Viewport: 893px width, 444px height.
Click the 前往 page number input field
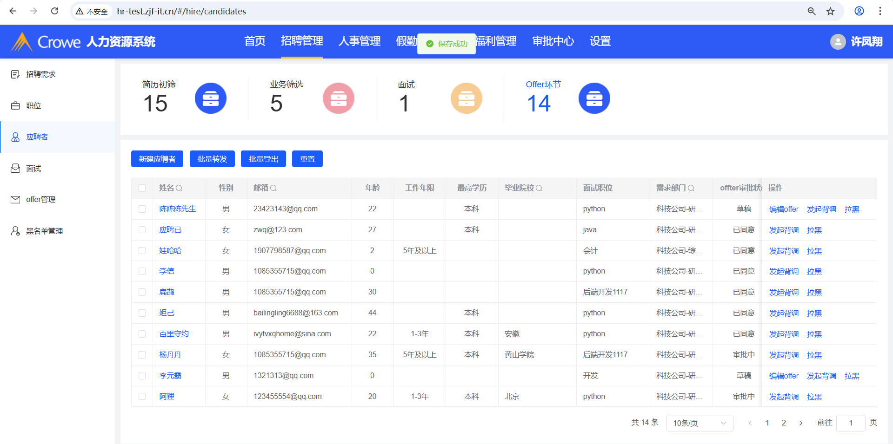(850, 423)
